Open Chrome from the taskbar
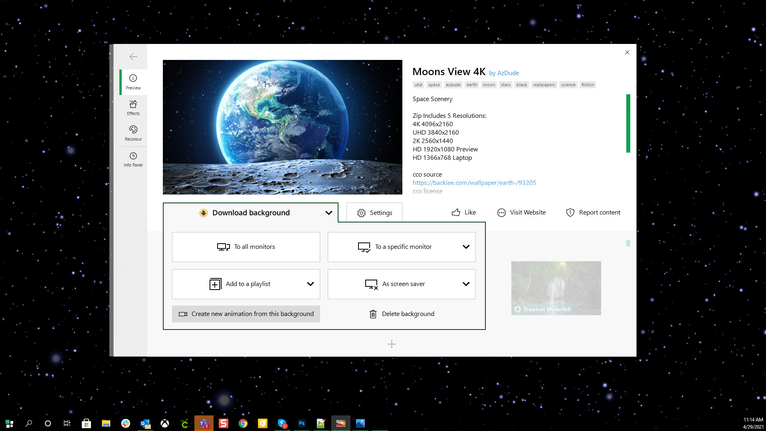This screenshot has height=431, width=766. [243, 423]
